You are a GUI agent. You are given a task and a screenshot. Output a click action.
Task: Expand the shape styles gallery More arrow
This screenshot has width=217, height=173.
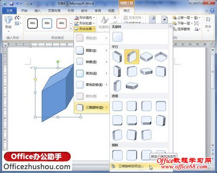[x=71, y=29]
